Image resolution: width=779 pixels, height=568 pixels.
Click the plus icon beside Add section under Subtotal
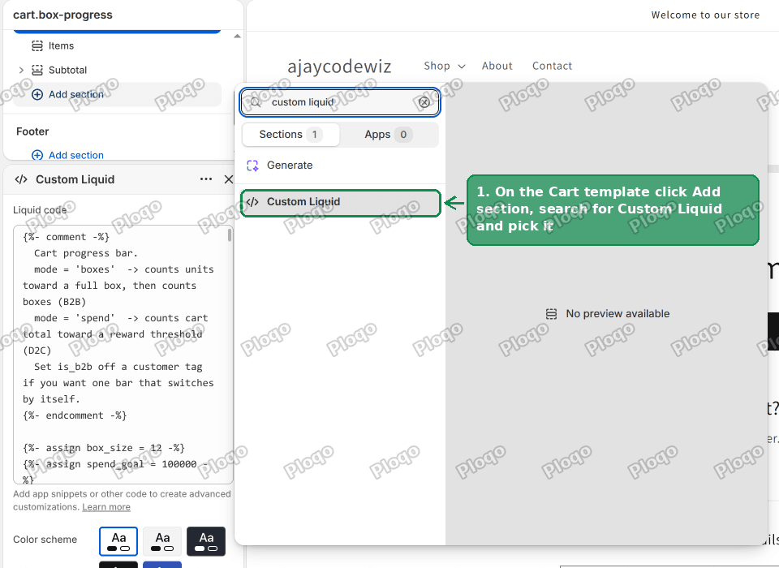[37, 94]
